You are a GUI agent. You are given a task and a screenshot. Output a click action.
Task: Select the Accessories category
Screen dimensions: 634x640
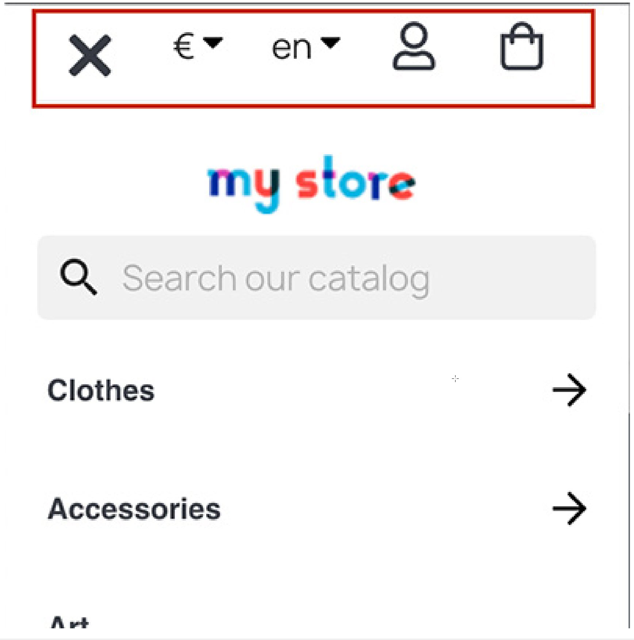coord(134,508)
